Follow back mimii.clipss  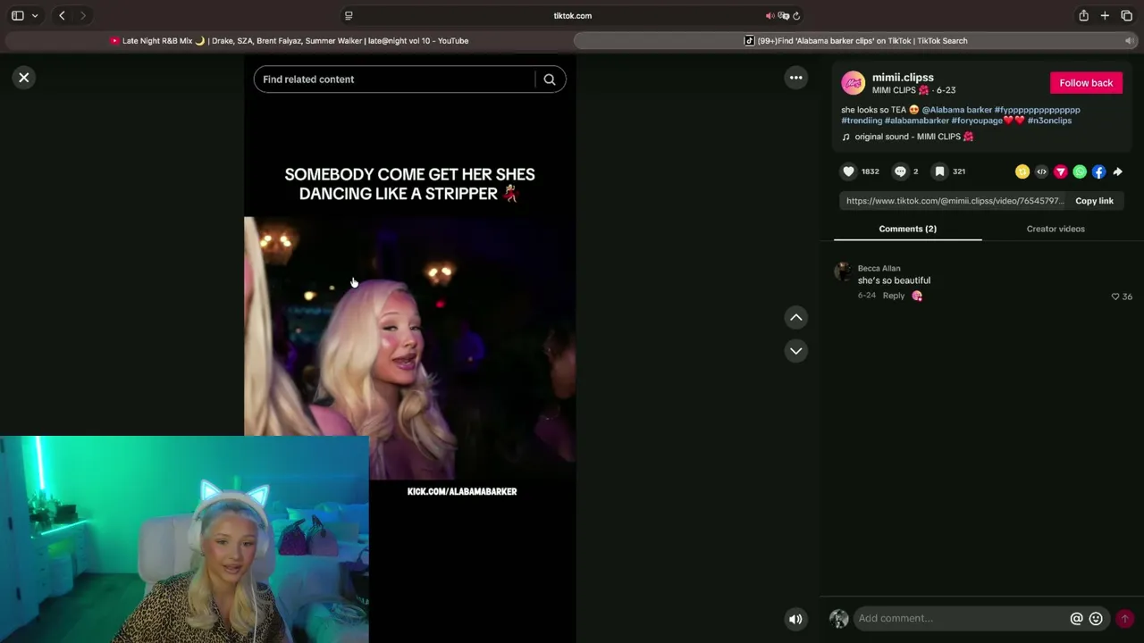coord(1086,83)
